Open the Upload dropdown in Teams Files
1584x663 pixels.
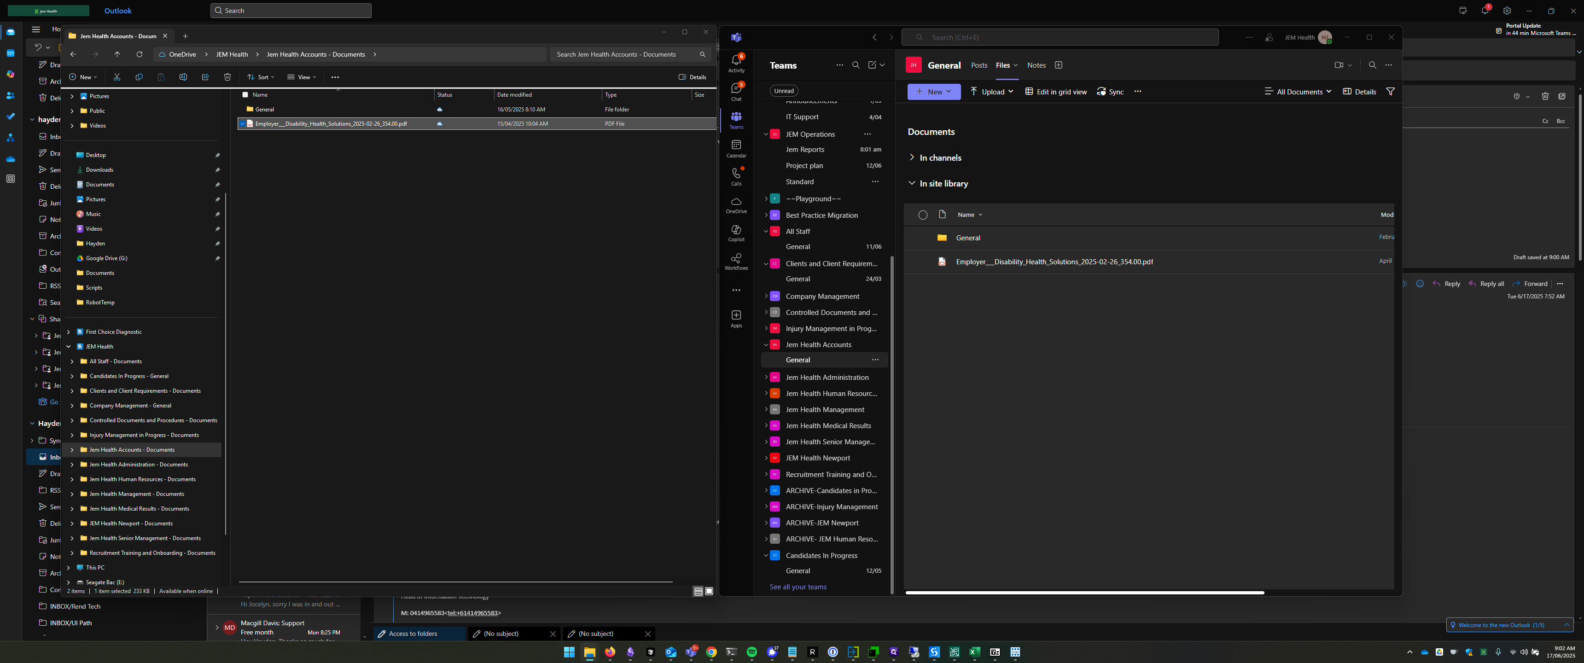click(x=992, y=92)
